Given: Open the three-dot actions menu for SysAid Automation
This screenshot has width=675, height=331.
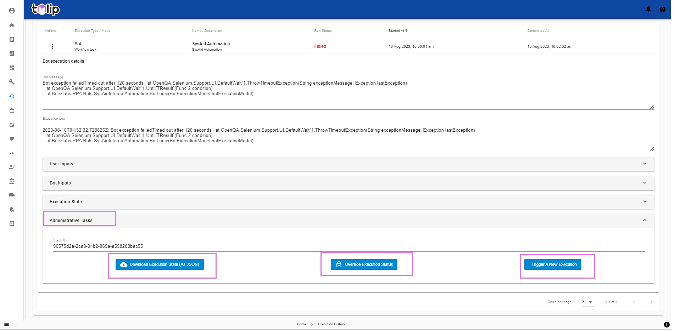Looking at the screenshot, I should [x=52, y=46].
